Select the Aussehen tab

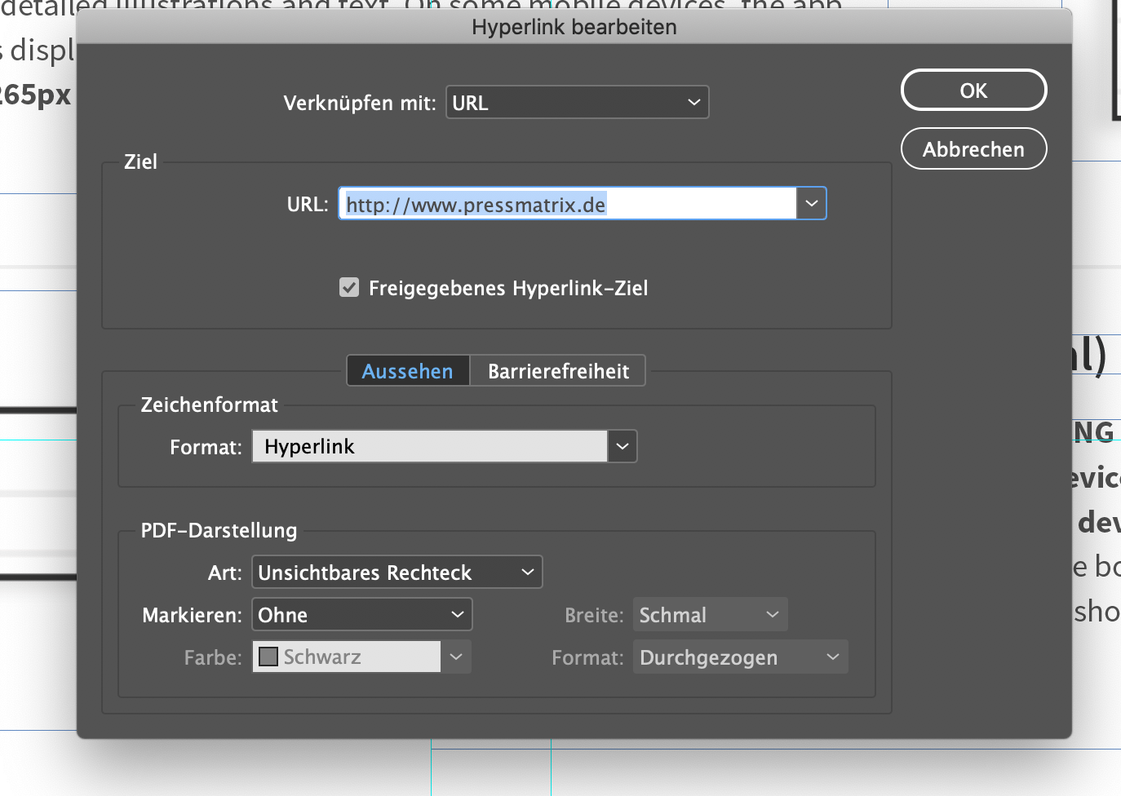coord(408,370)
